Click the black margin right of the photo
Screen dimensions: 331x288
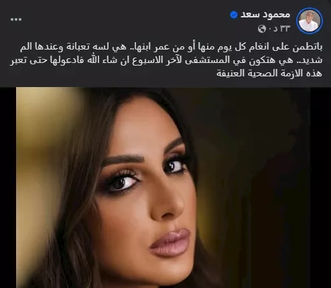[x=320, y=188]
